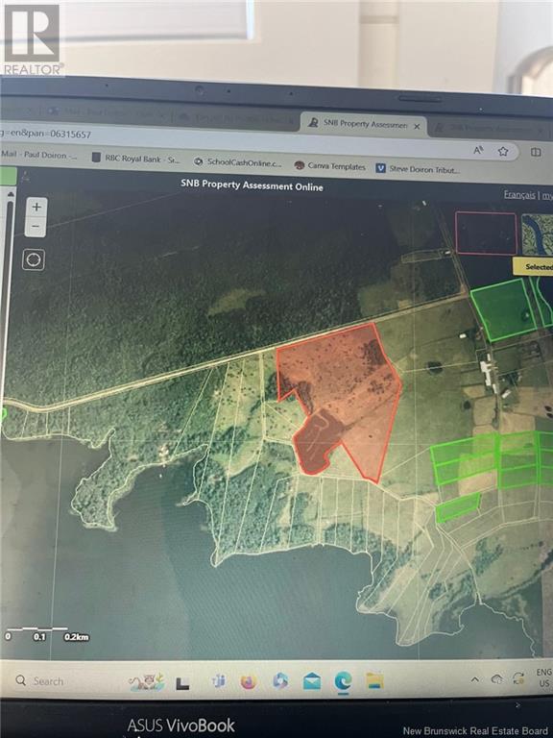Open the Mail app in the taskbar
553x738 pixels.
[x=312, y=681]
